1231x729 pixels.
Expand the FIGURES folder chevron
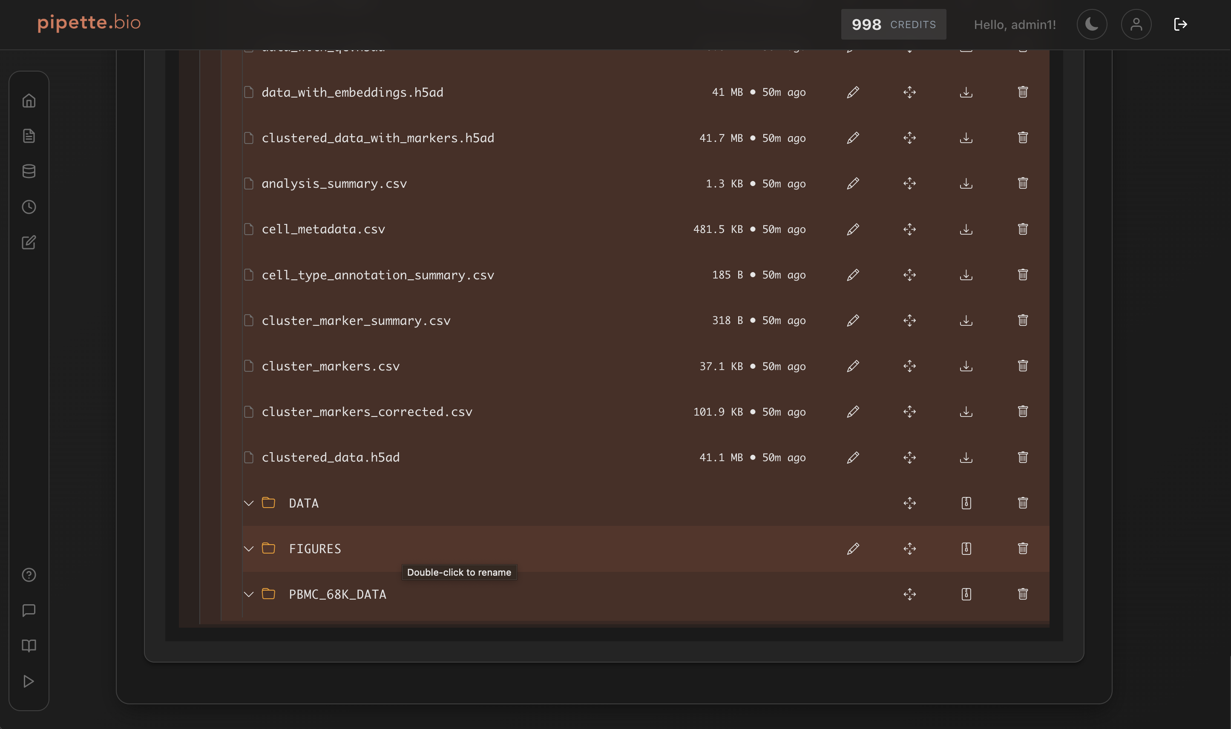[x=249, y=549]
